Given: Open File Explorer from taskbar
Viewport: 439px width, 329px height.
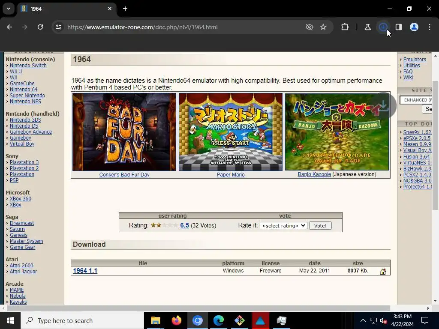Looking at the screenshot, I should point(155,320).
